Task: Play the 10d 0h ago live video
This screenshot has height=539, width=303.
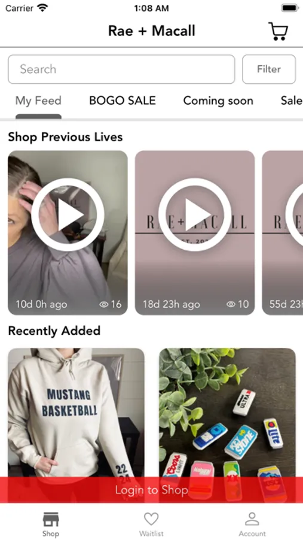Action: click(x=68, y=214)
